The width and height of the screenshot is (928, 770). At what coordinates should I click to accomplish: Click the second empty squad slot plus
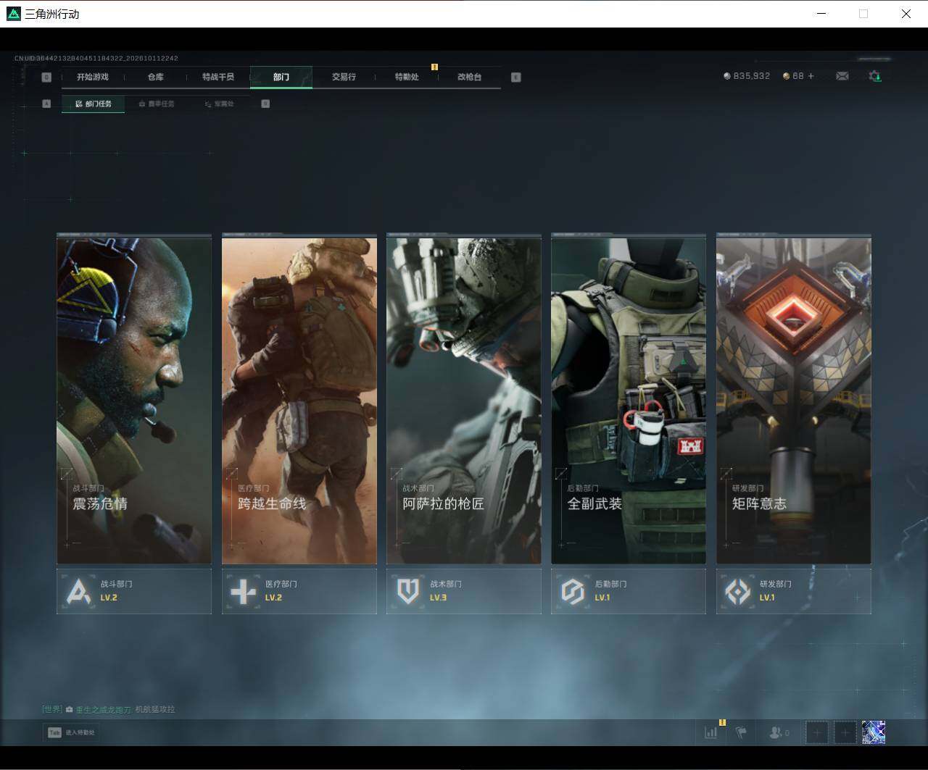pos(845,733)
